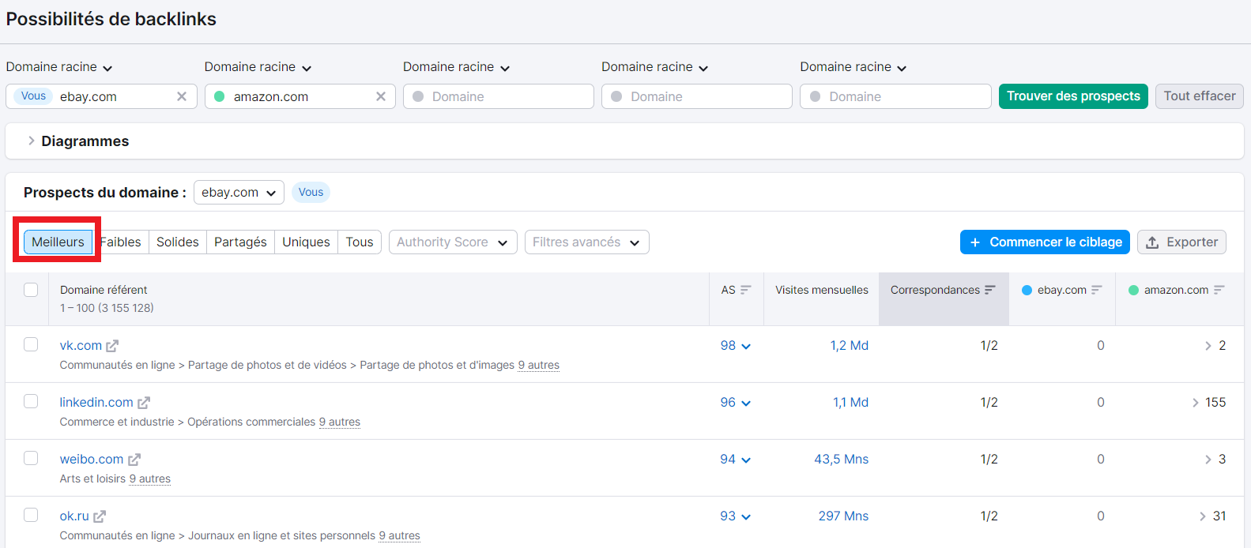Viewport: 1251px width, 548px height.
Task: Expand the AS 96 chevron for linkedin.com
Action: coord(746,403)
